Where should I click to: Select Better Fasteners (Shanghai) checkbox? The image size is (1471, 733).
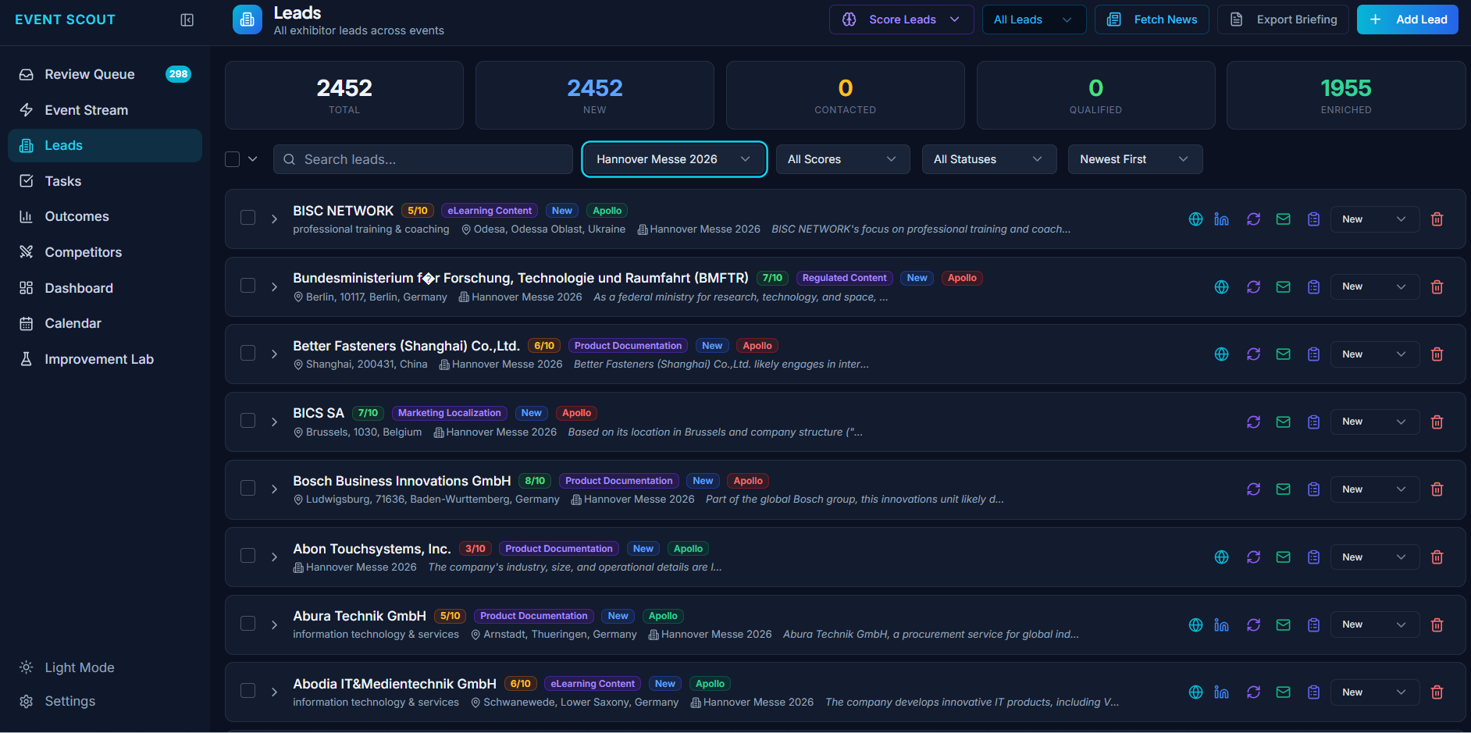pos(248,353)
